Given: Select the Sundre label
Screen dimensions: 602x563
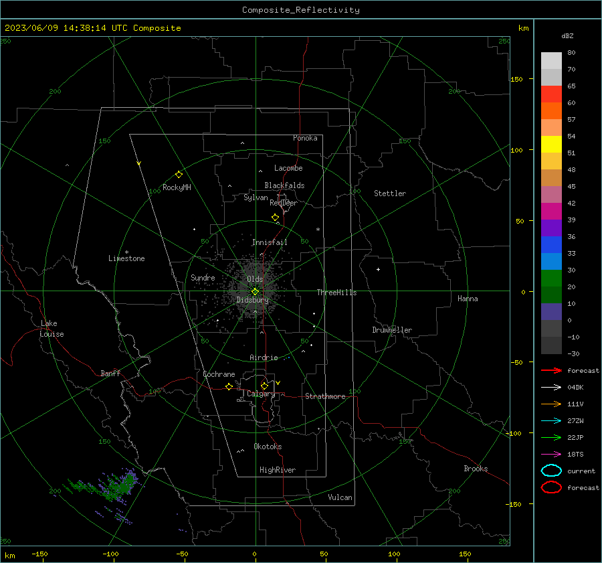Looking at the screenshot, I should [x=203, y=277].
